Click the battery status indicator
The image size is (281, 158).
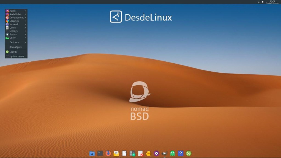point(263,2)
